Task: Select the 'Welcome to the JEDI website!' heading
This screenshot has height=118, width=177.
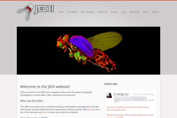Action: coord(45,87)
